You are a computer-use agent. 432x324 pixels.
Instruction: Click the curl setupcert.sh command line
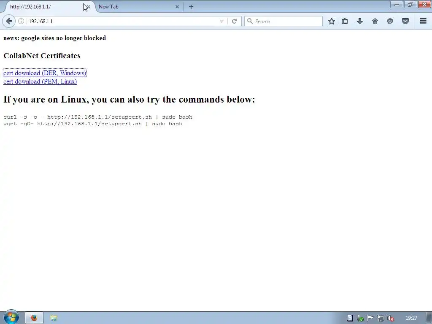pos(98,117)
